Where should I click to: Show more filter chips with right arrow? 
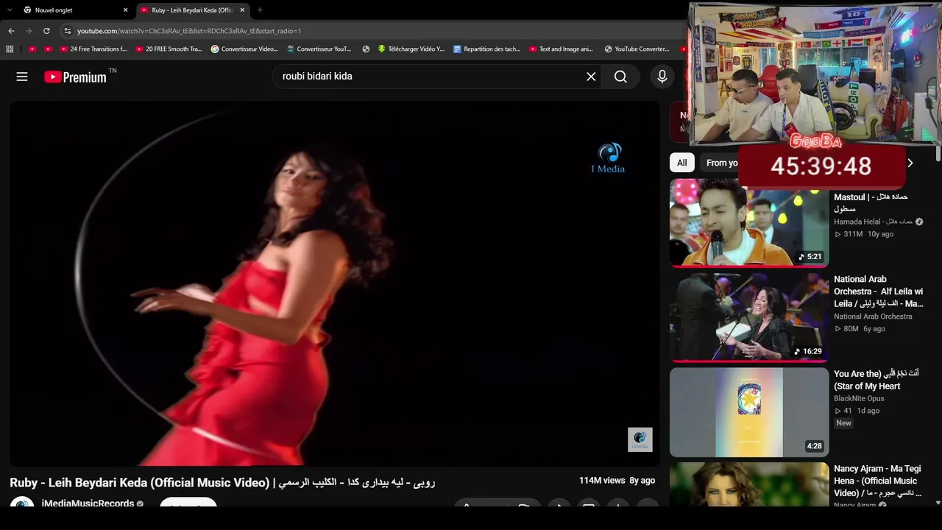910,163
